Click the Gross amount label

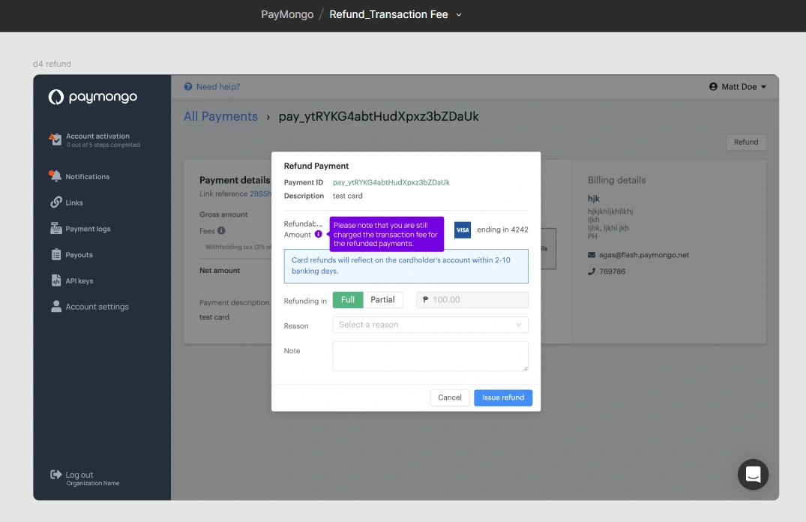223,214
